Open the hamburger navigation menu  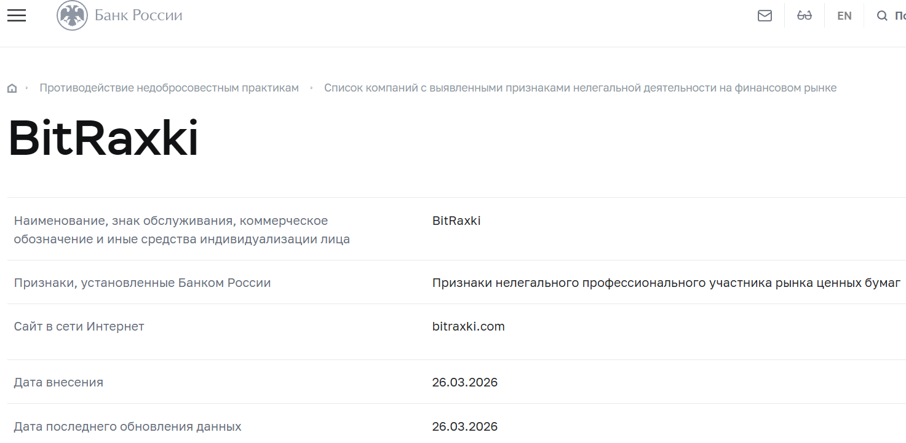pos(16,15)
